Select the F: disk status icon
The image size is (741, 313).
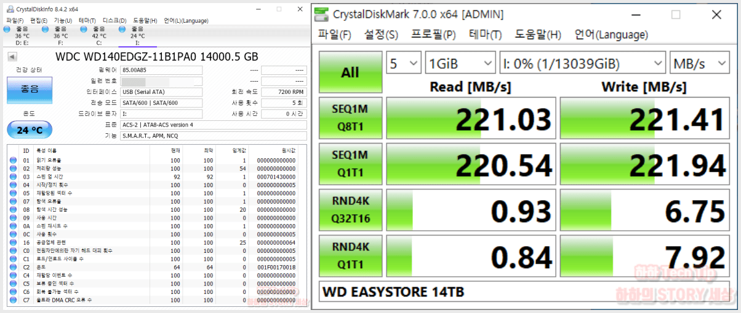tap(45, 29)
